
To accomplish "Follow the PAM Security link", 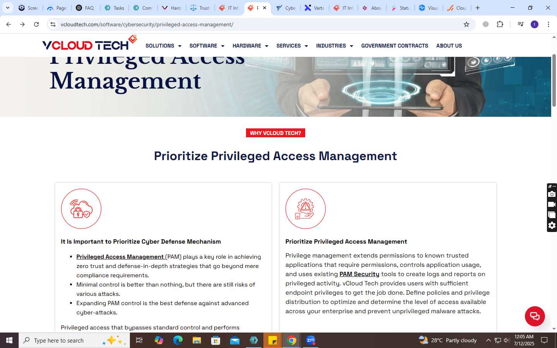I will pyautogui.click(x=359, y=274).
